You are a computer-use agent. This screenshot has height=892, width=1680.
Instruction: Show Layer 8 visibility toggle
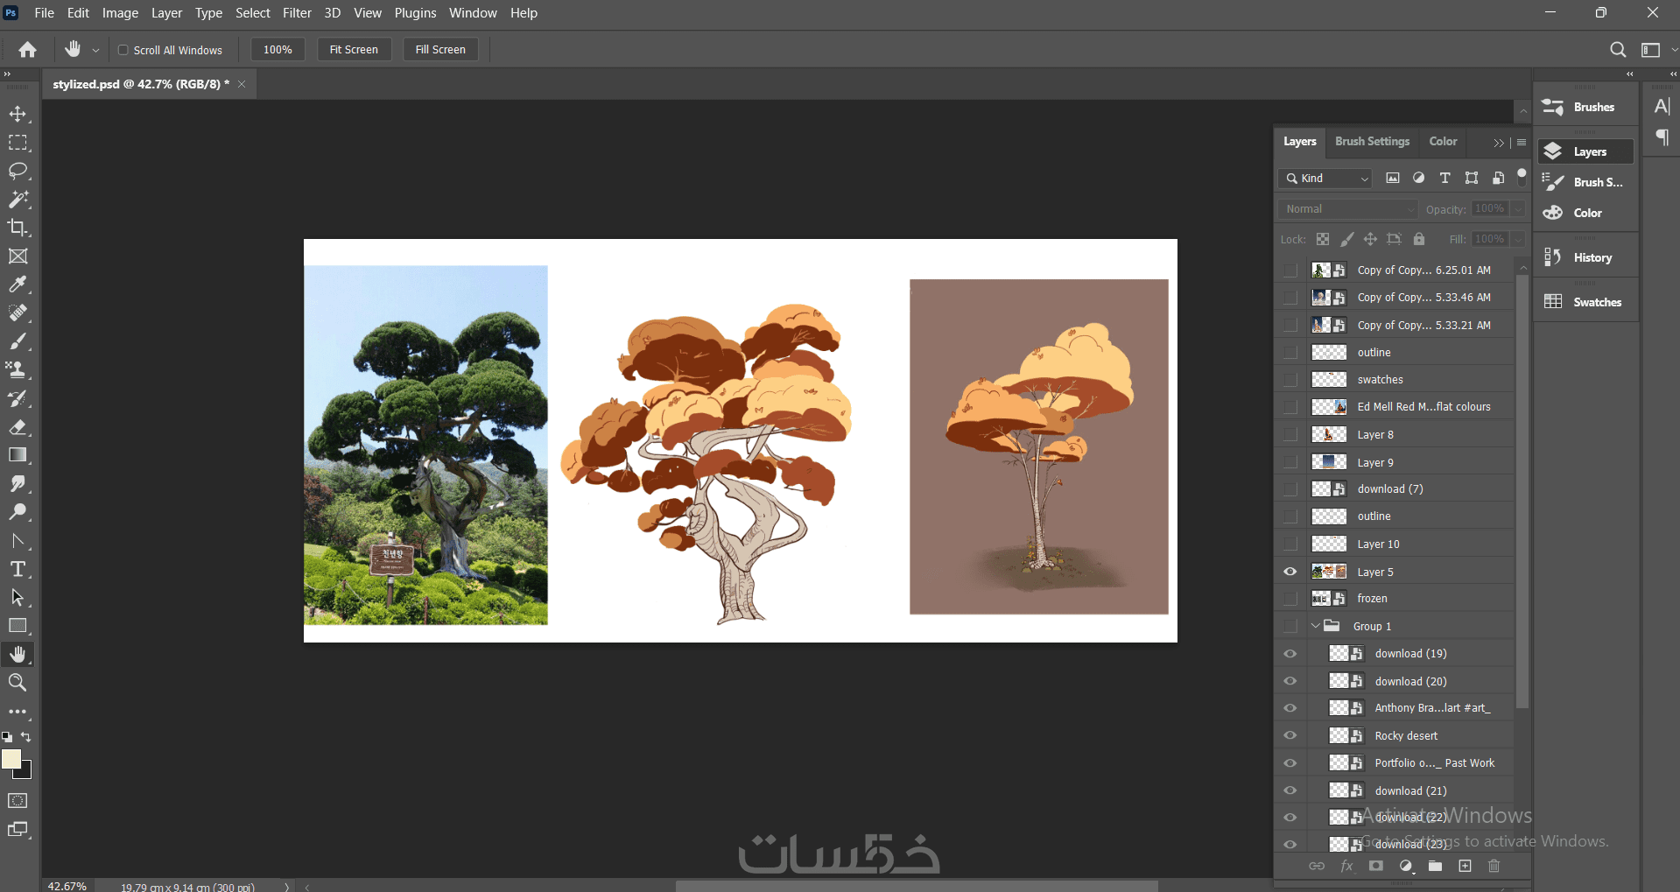(1290, 434)
